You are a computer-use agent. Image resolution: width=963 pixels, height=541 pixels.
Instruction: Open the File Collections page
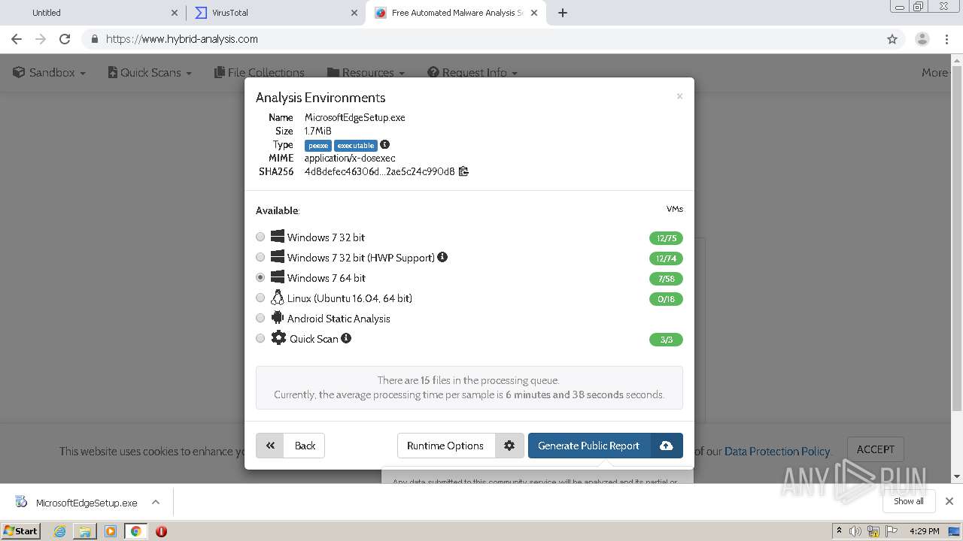(260, 73)
